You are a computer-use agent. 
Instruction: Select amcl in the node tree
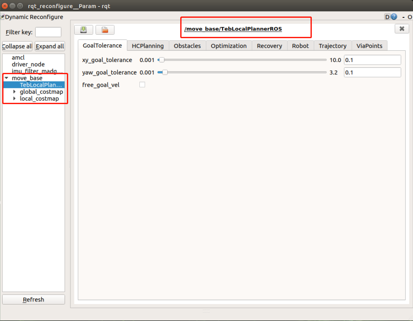(x=18, y=58)
